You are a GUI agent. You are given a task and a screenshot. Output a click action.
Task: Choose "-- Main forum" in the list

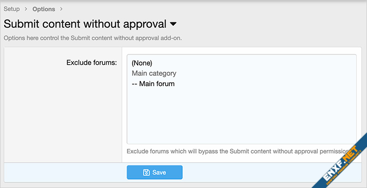click(x=153, y=84)
